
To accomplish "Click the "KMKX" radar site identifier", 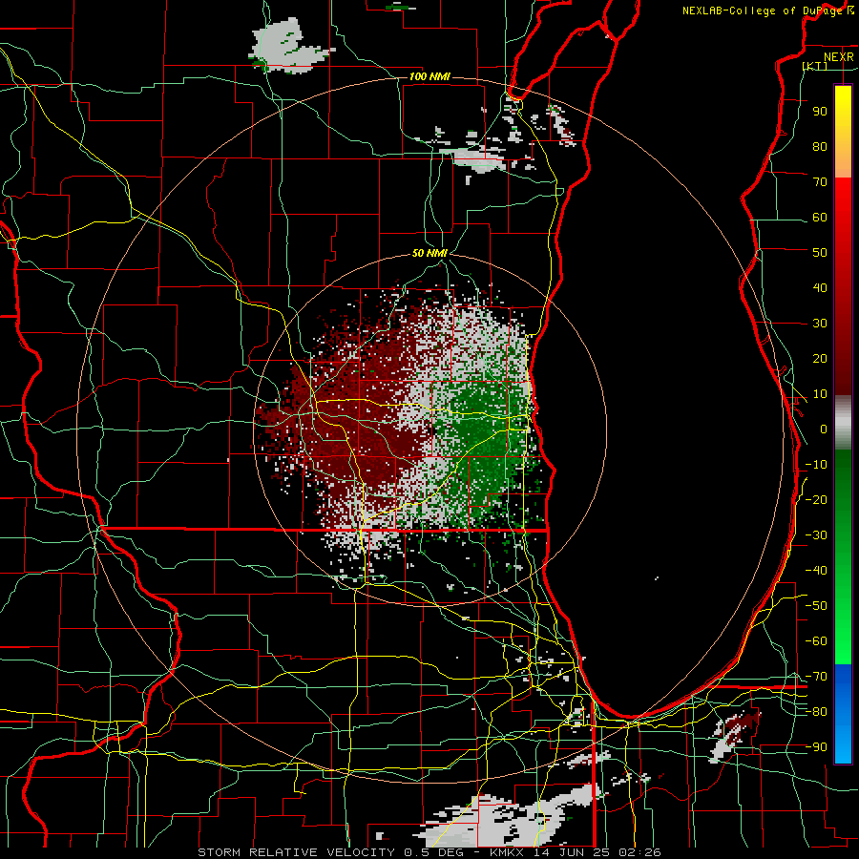I will (x=508, y=852).
